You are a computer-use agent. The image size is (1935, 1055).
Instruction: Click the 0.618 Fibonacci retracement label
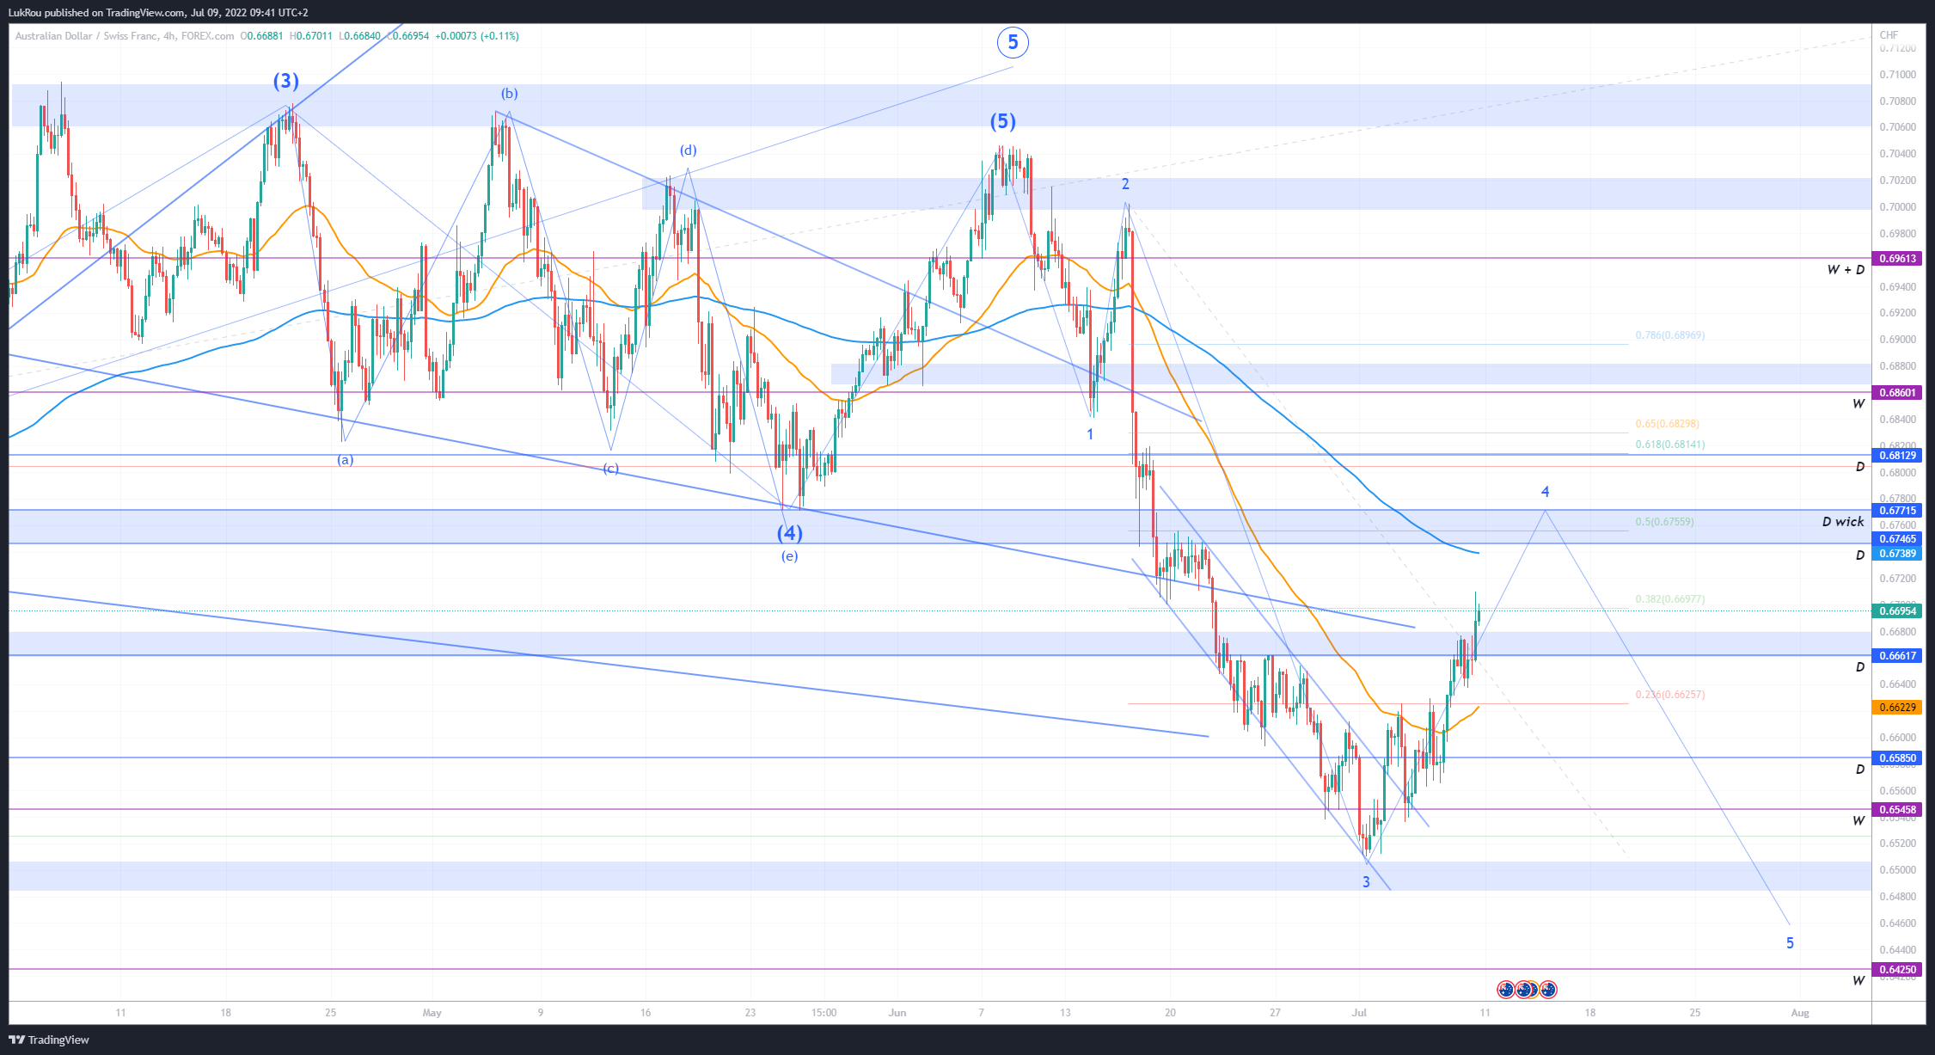point(1669,445)
